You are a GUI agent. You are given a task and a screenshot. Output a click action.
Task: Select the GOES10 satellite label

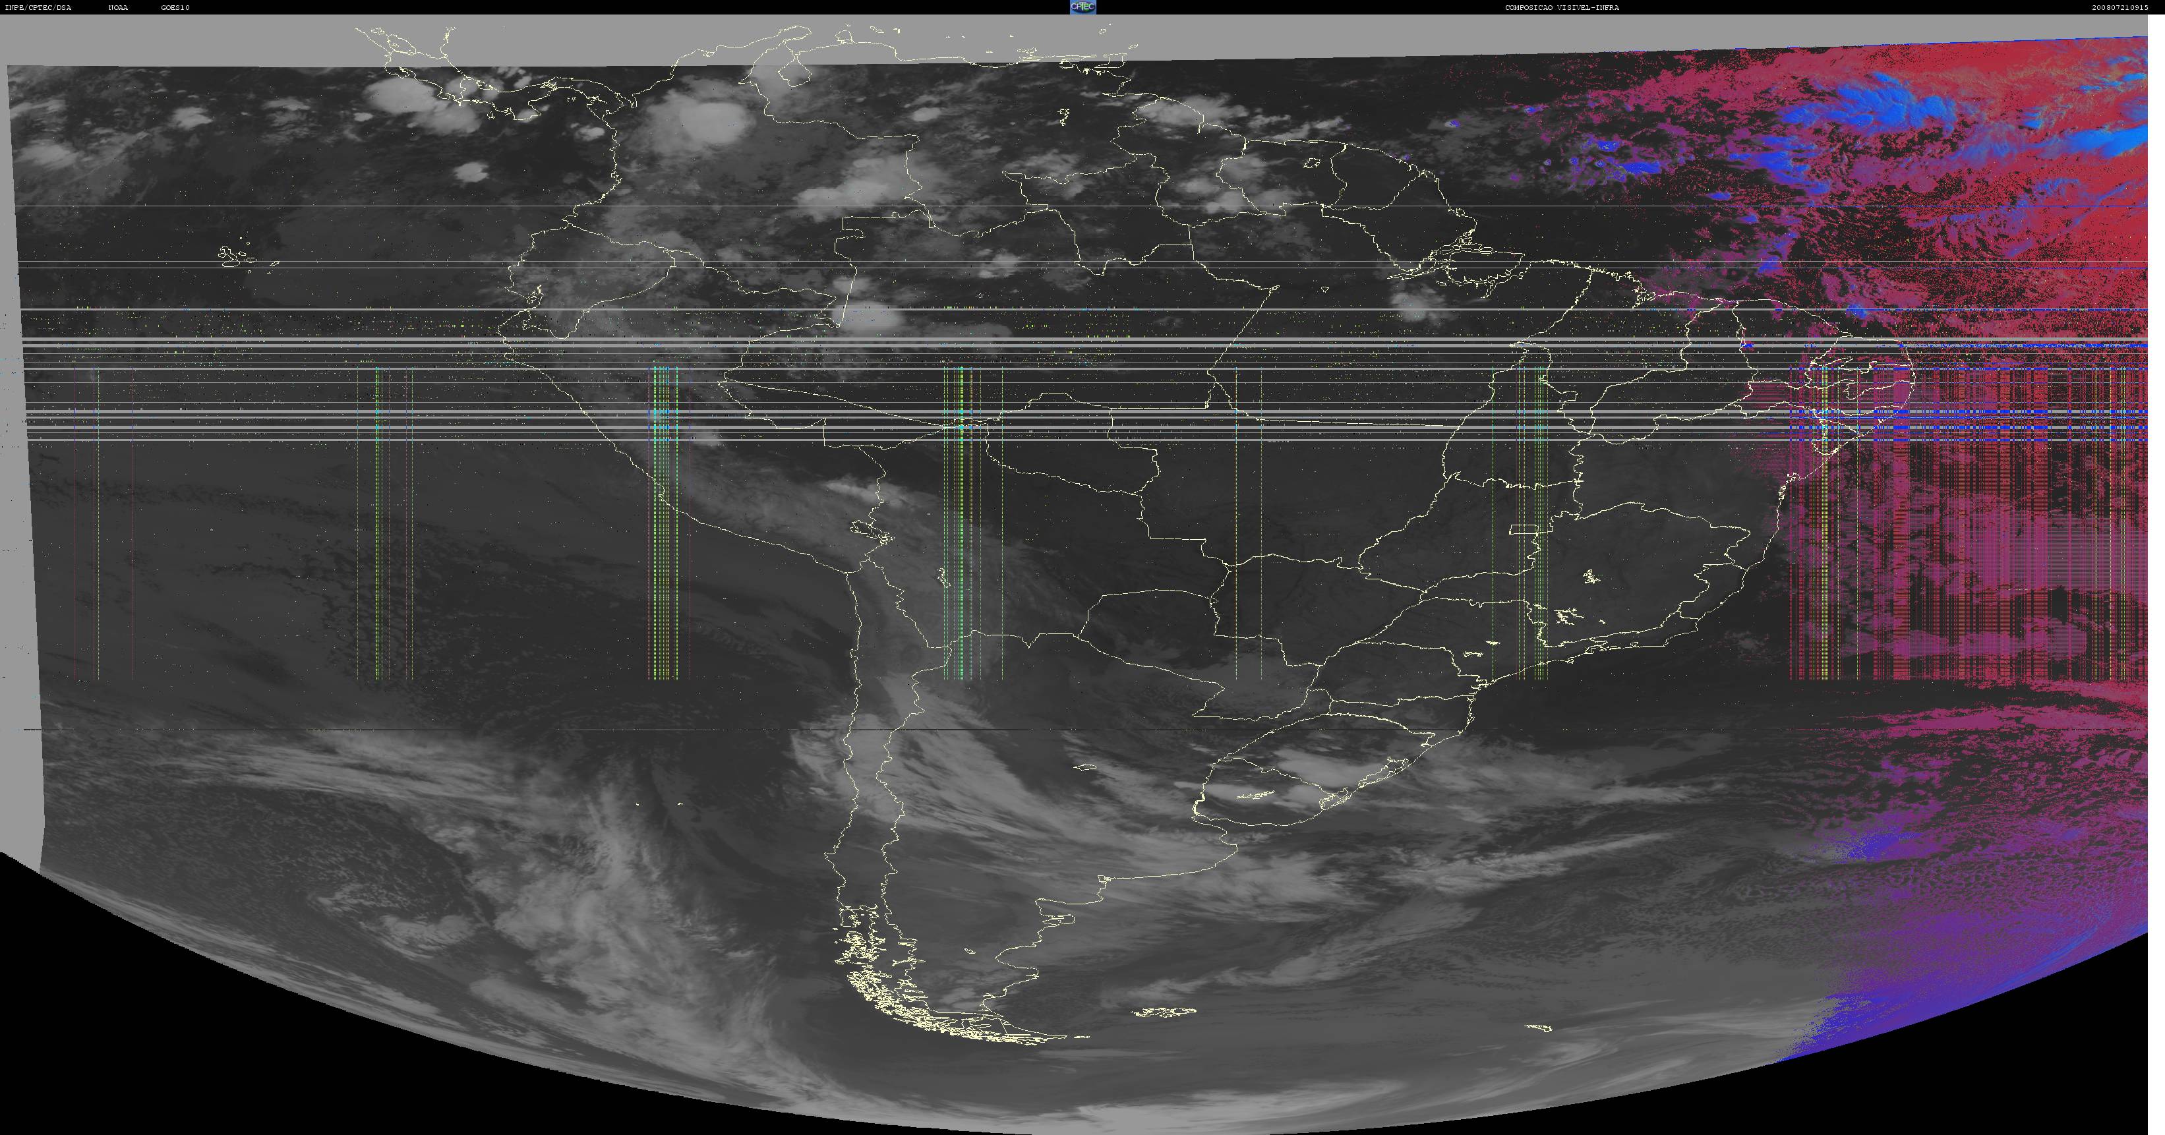[x=175, y=7]
